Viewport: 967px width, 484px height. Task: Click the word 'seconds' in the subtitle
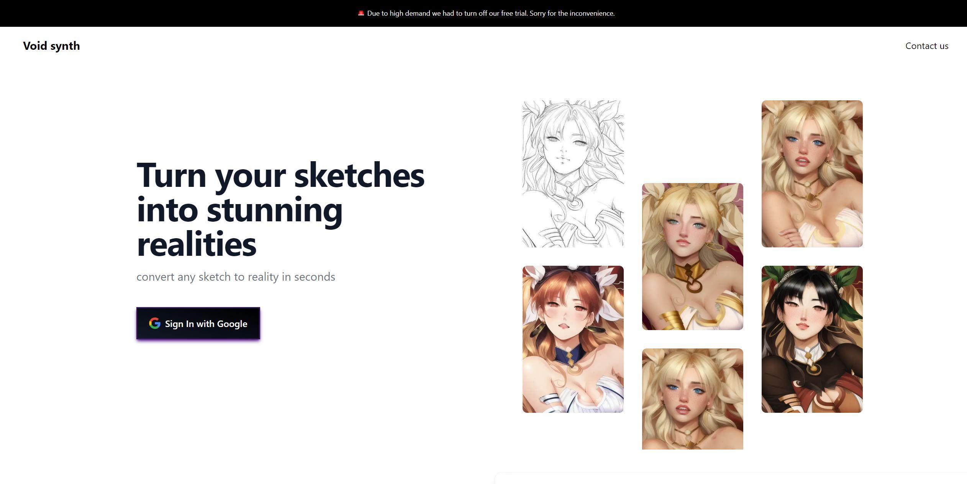314,277
